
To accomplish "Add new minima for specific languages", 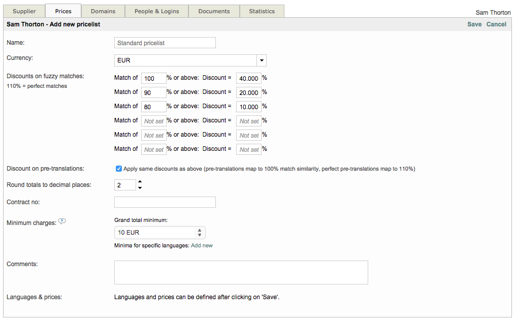I will pyautogui.click(x=202, y=246).
